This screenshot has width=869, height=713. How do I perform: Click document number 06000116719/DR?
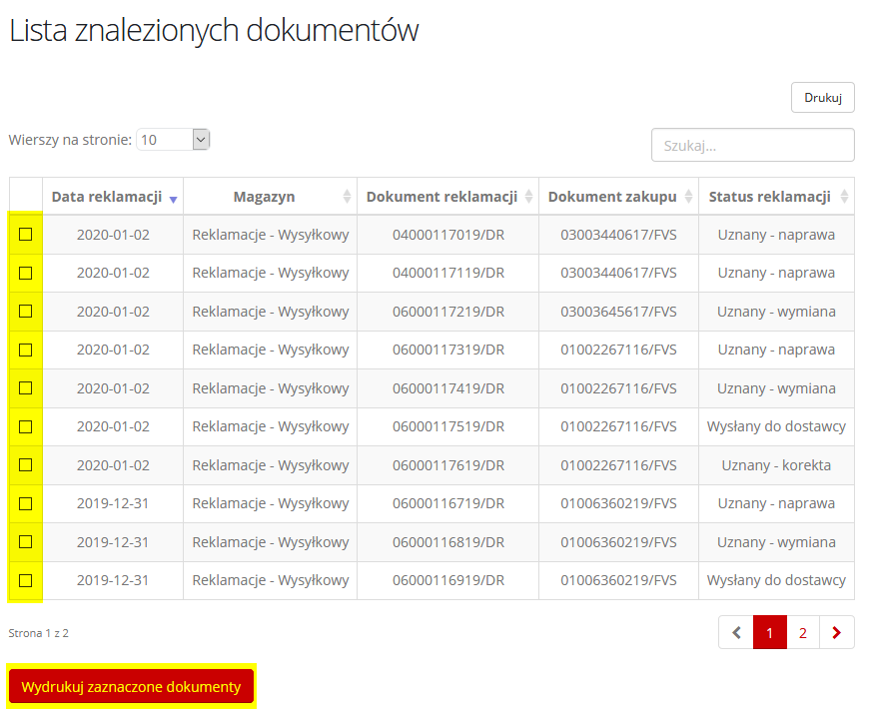point(448,503)
